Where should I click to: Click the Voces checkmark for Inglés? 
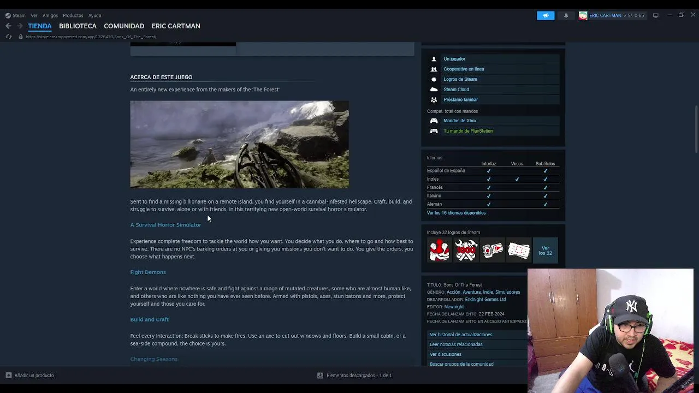[x=517, y=179]
